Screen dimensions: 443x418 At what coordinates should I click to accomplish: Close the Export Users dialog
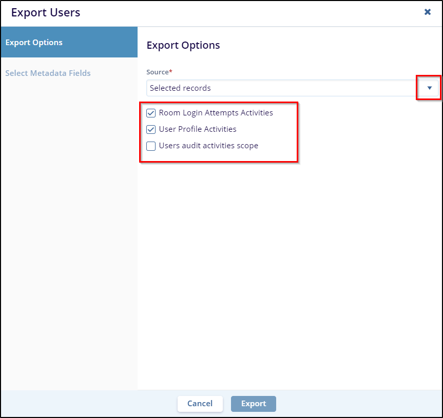[428, 12]
